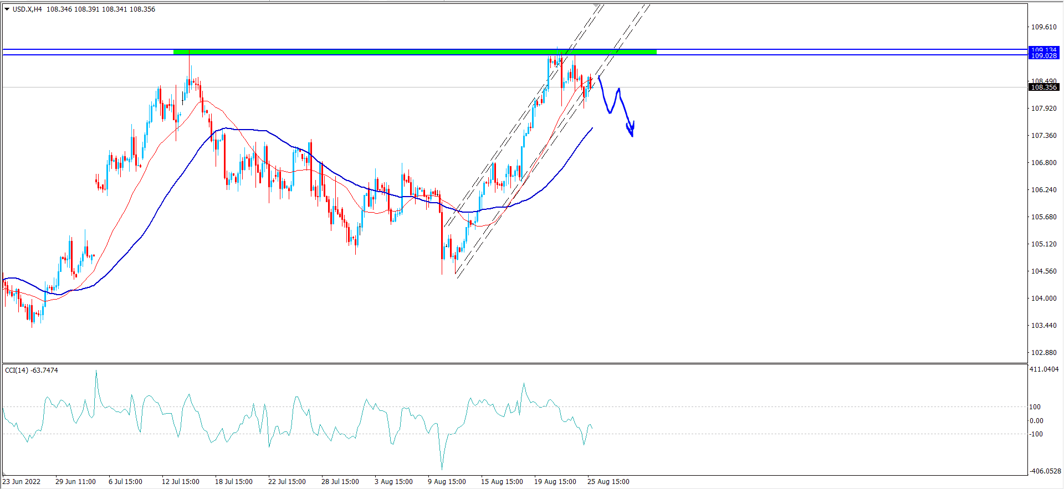Click the grey chart shift triangle marker
This screenshot has width=1064, height=489.
tap(596, 6)
